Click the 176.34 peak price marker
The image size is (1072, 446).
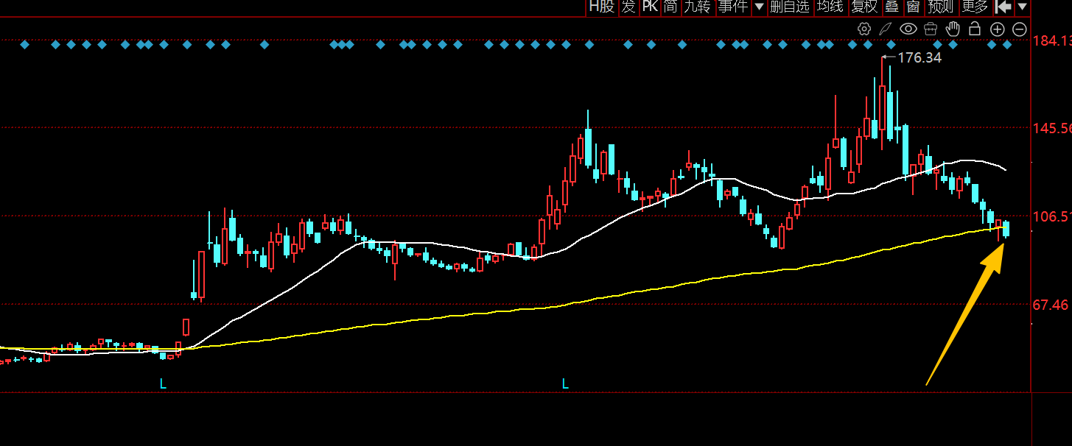[919, 57]
